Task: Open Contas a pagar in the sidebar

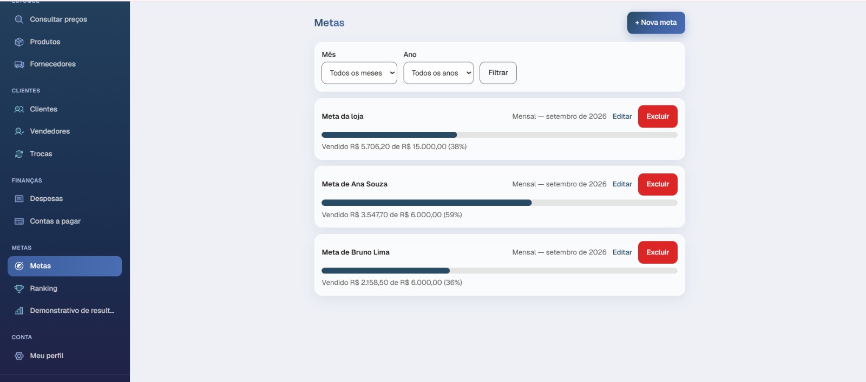Action: [64, 221]
